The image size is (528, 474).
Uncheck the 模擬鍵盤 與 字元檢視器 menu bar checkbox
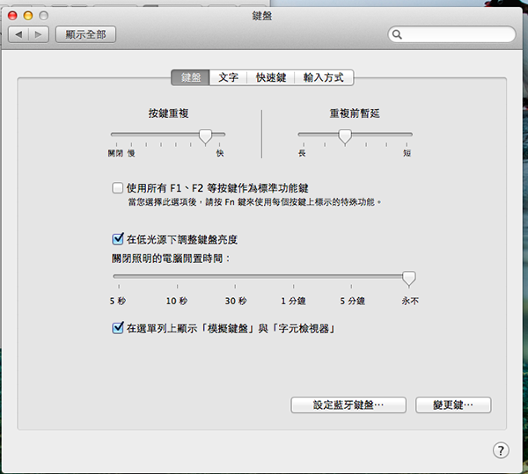pos(118,328)
